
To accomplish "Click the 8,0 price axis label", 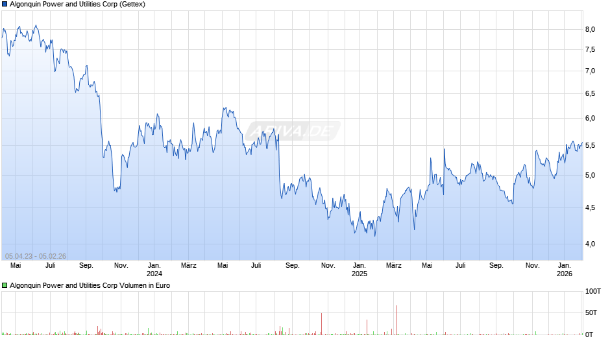I will tap(590, 30).
